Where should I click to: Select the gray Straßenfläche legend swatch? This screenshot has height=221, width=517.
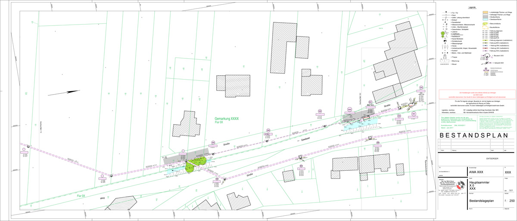click(x=485, y=17)
